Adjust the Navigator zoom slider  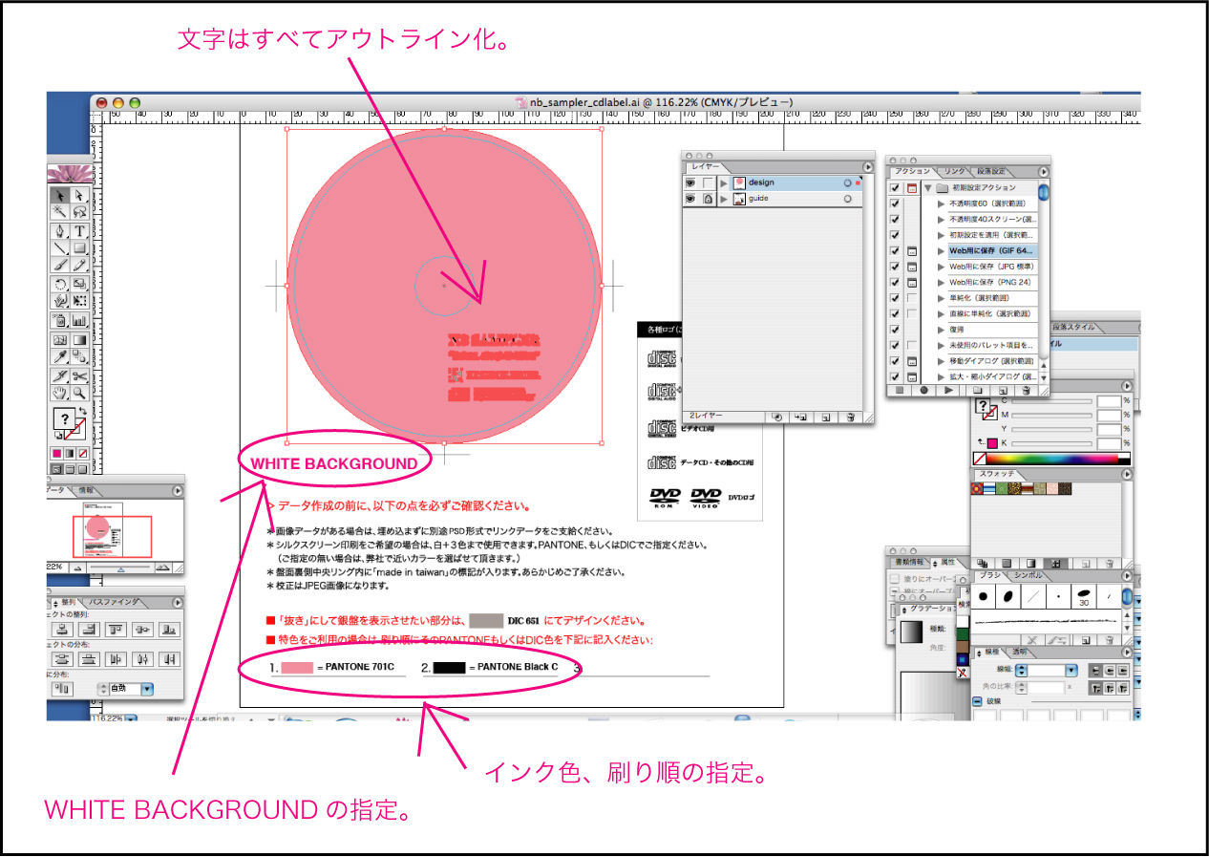[x=120, y=568]
